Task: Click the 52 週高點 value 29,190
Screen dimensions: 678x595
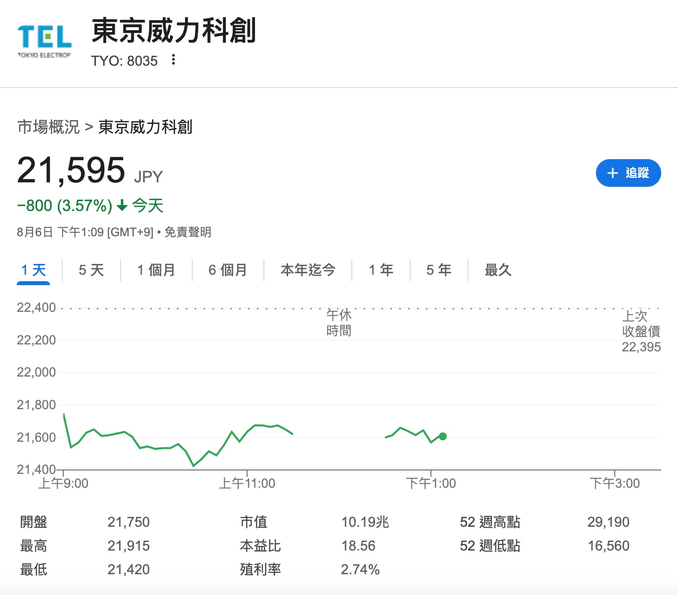Action: [608, 522]
